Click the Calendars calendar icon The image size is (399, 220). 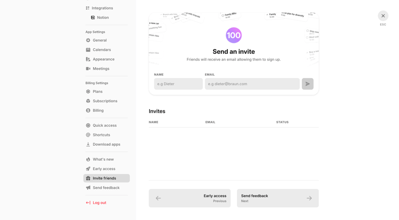[x=88, y=50]
